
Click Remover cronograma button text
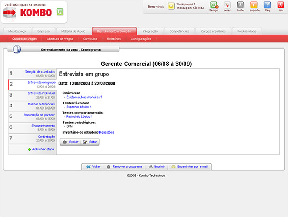[x=127, y=167]
